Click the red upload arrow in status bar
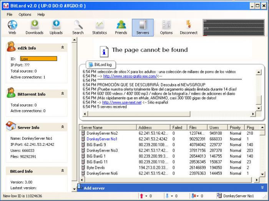Viewport: 269px width, 201px height. pos(142,196)
